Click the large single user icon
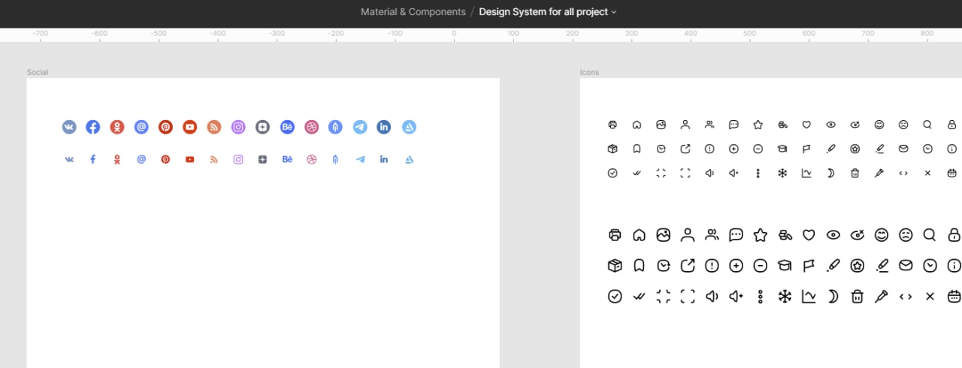The image size is (962, 368). coord(688,235)
